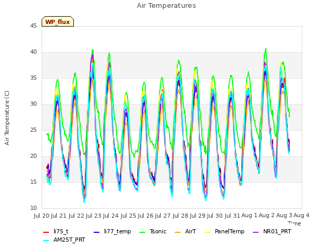
Task: Click the 40 y-axis tick label
Action: (33, 52)
